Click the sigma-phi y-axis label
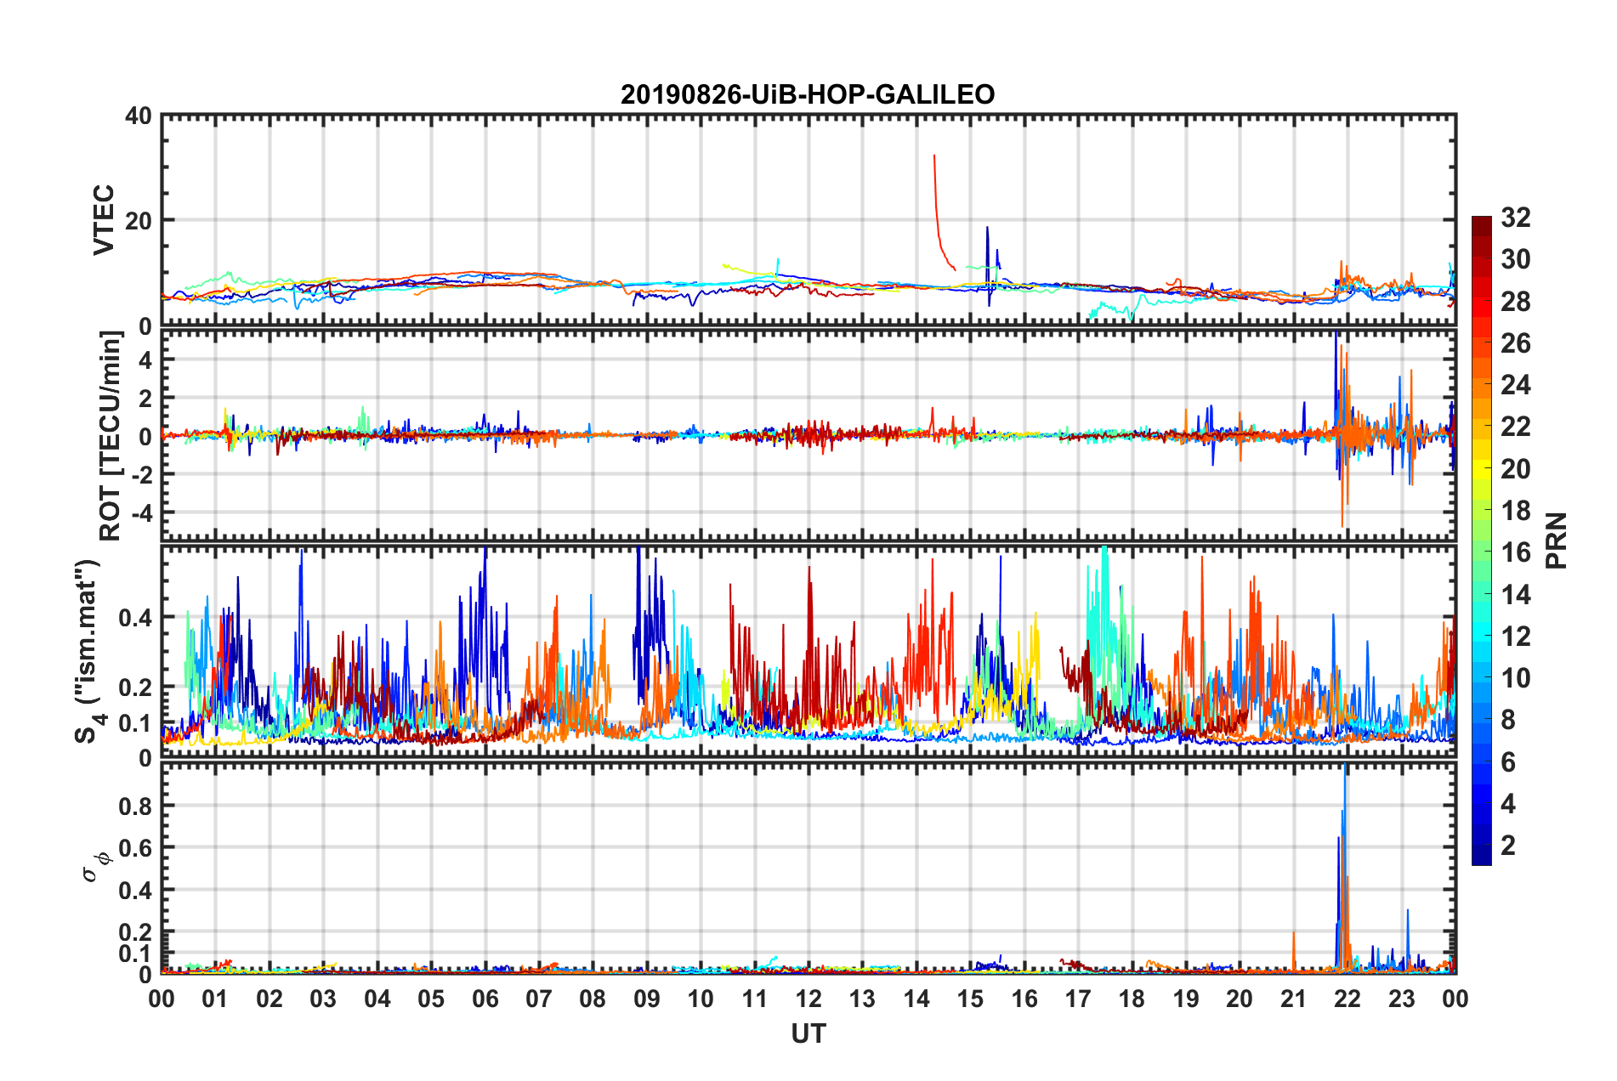The height and width of the screenshot is (1081, 1617). [97, 868]
